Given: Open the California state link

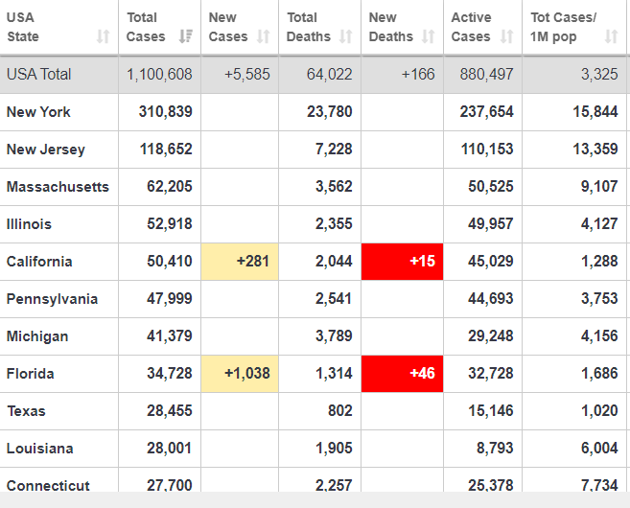Looking at the screenshot, I should tap(39, 262).
